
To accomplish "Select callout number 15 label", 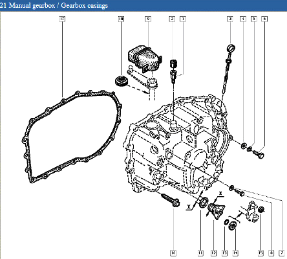I will click(260, 253).
